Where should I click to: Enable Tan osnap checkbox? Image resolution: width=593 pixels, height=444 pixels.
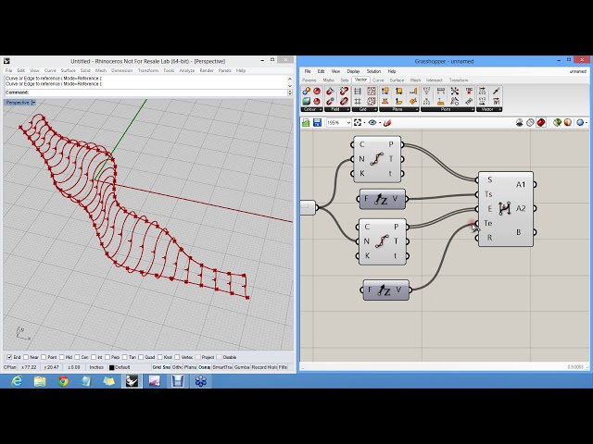coord(125,357)
